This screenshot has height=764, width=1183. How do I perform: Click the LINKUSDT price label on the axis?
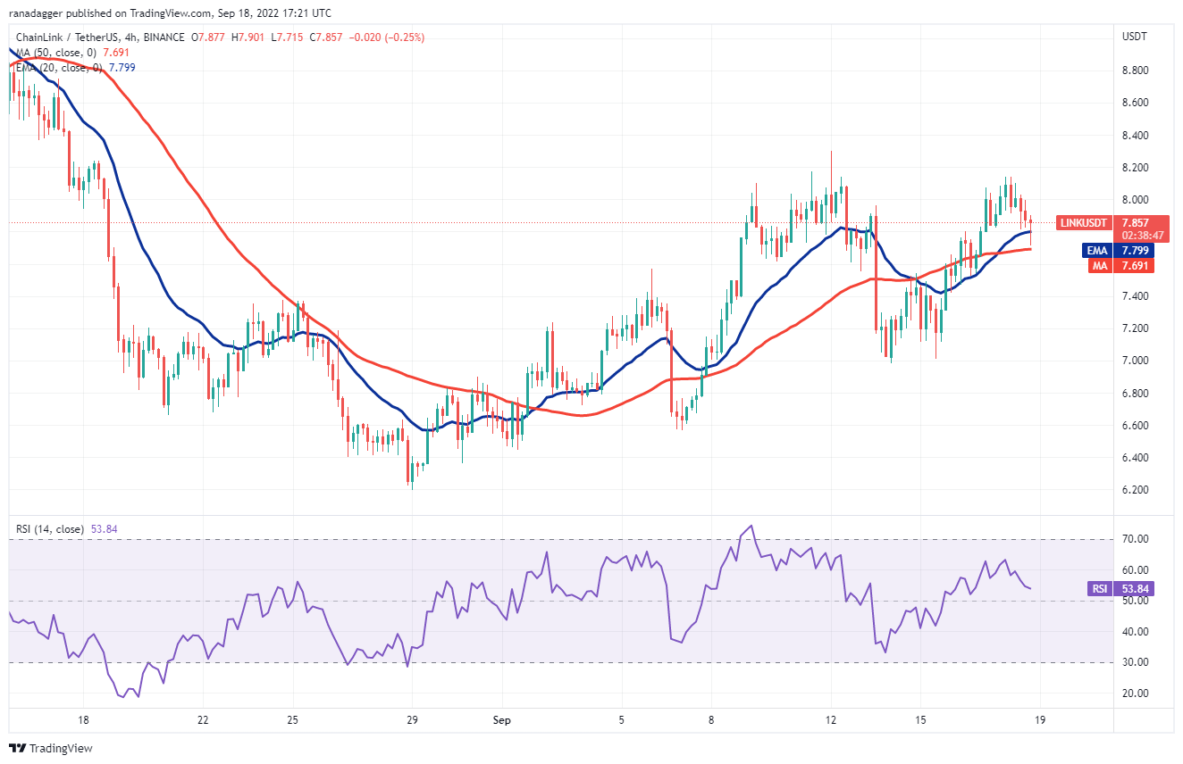[1086, 222]
